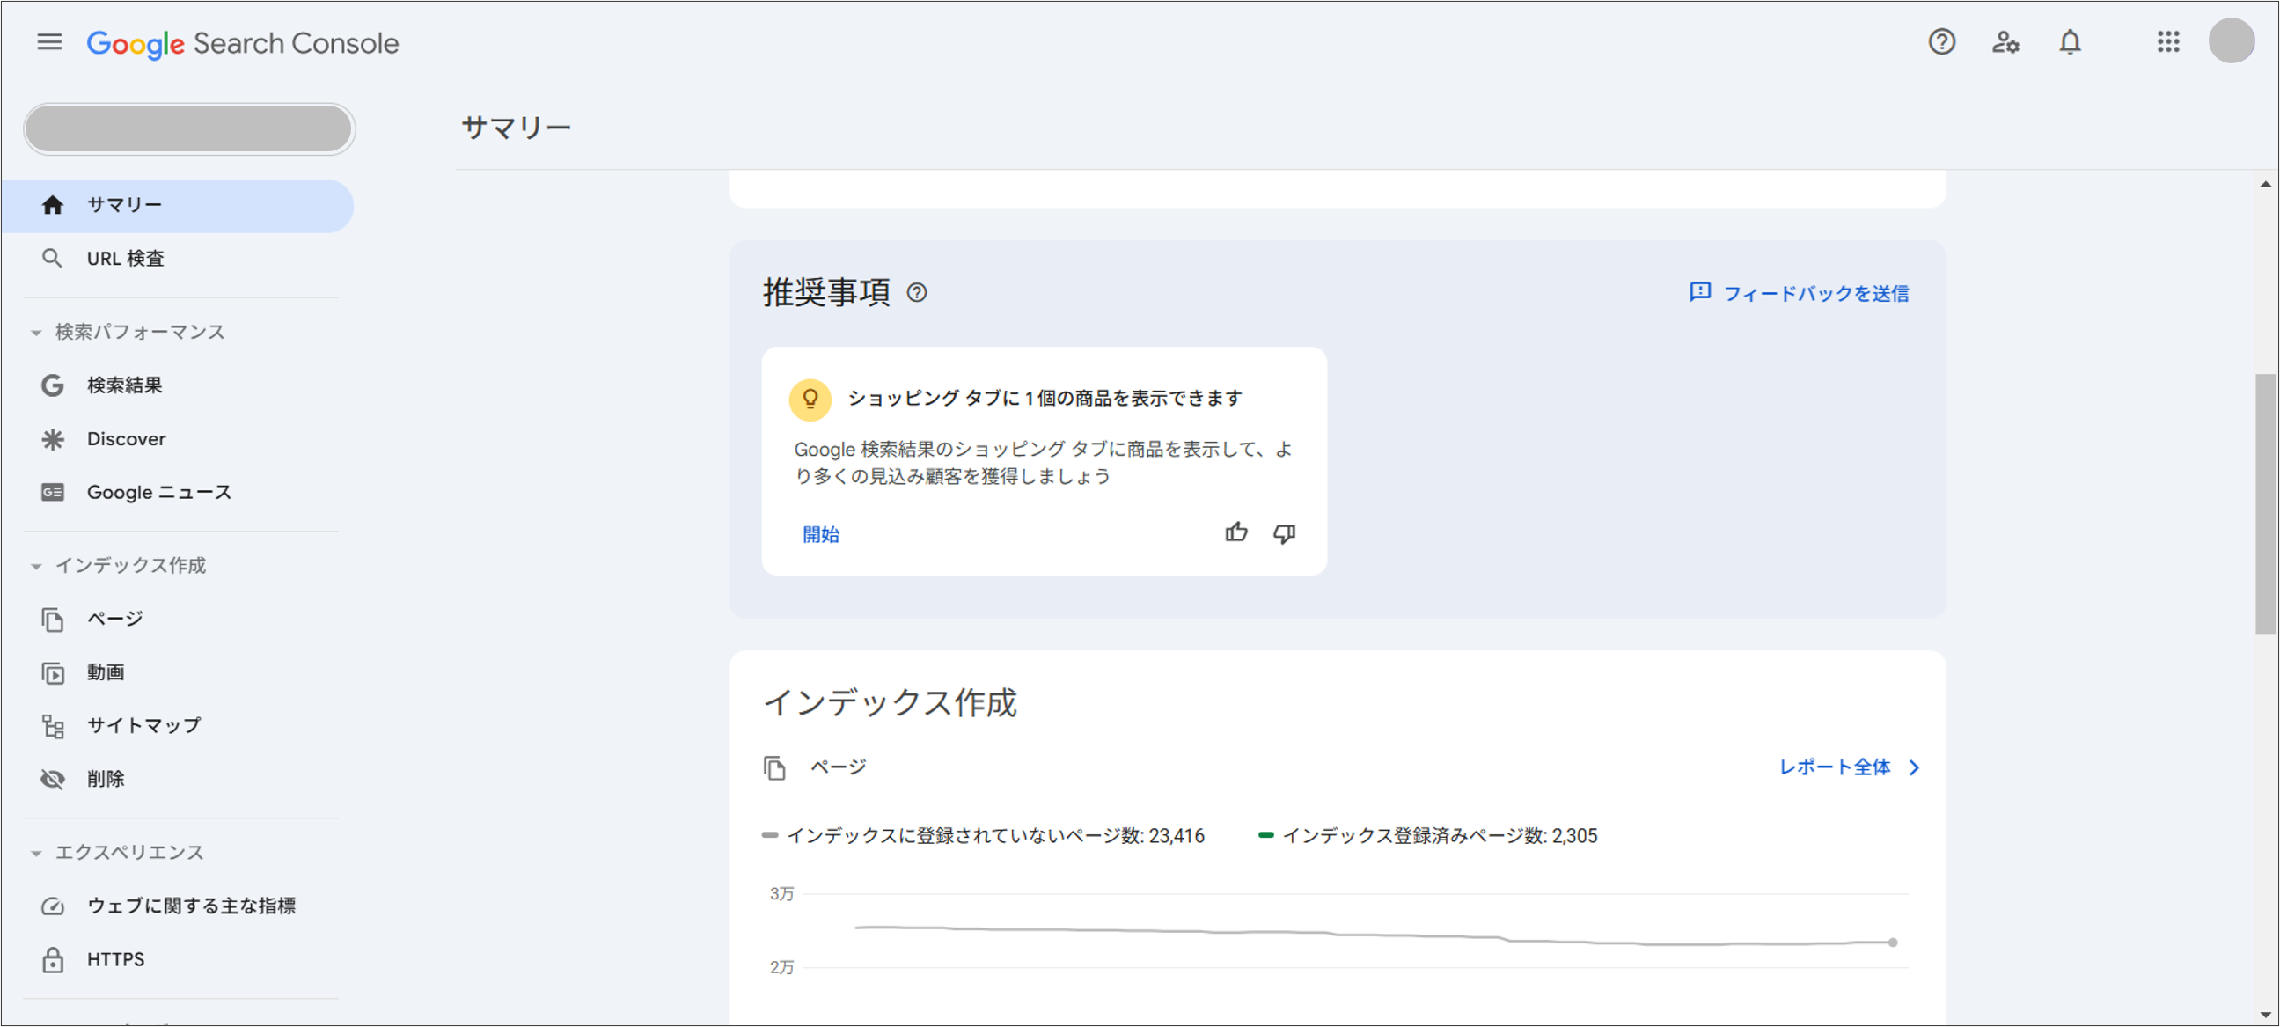Collapse the 検索パフォーマンス section
The width and height of the screenshot is (2280, 1027).
point(128,332)
